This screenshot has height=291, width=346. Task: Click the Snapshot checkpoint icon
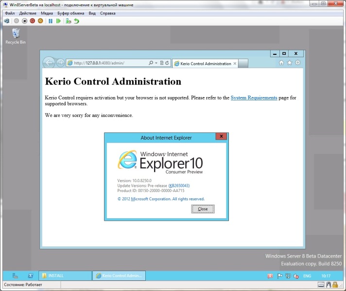point(69,21)
